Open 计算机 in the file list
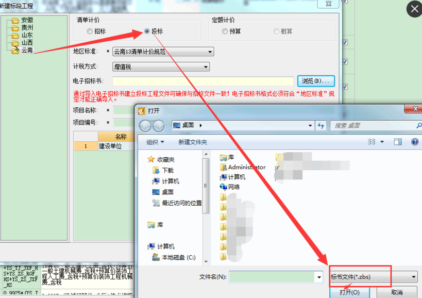The height and width of the screenshot is (298, 422). (x=233, y=177)
